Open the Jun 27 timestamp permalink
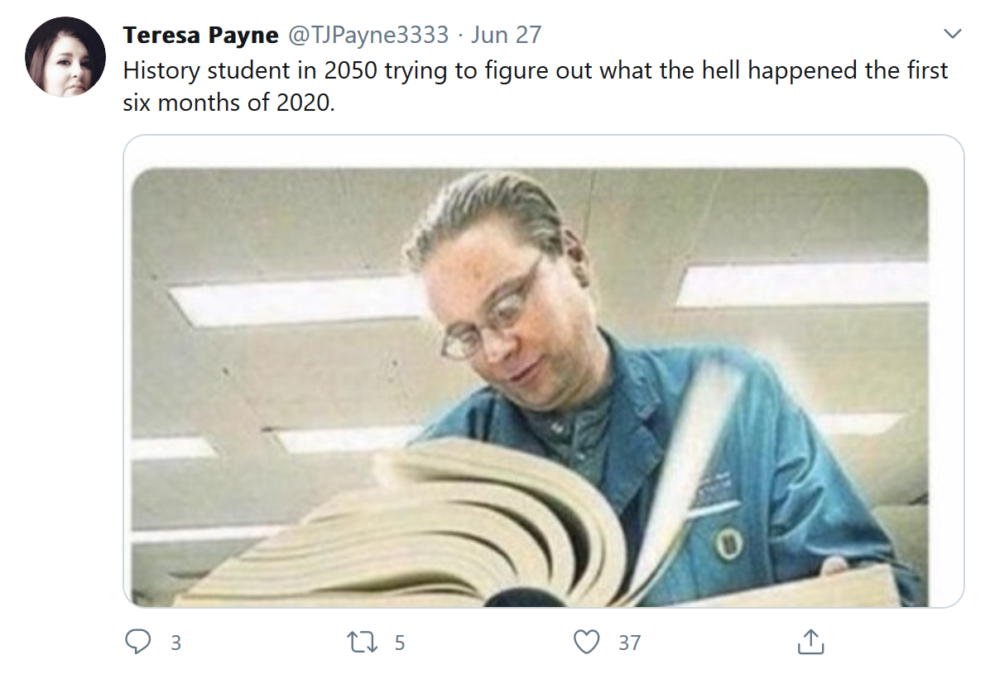This screenshot has height=674, width=990. (x=507, y=35)
